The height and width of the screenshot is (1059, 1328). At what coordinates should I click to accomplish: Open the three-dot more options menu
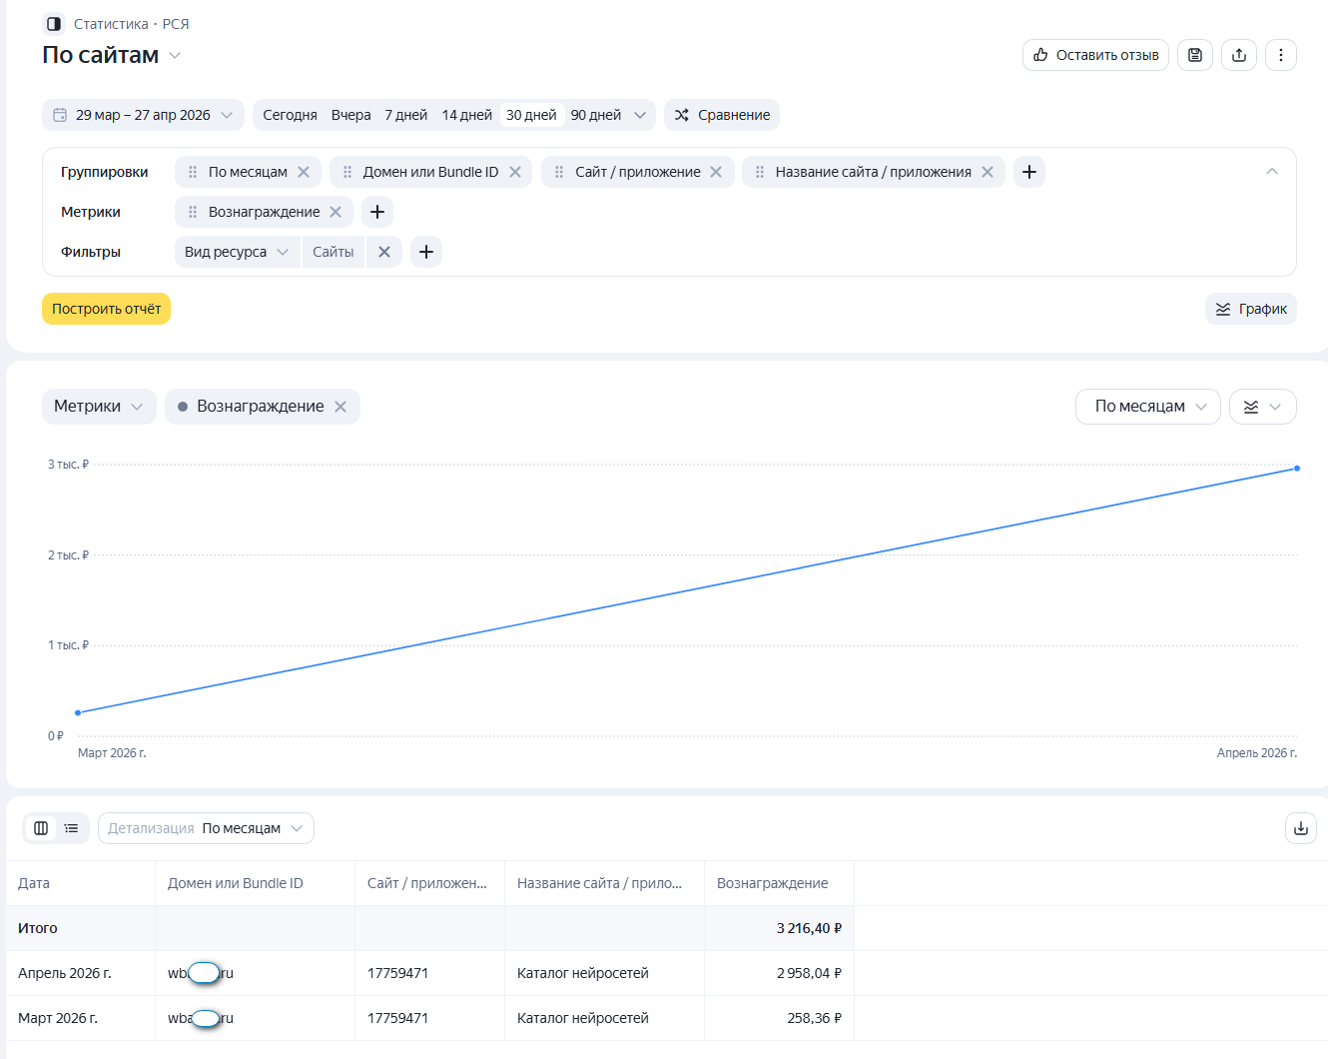(1281, 55)
